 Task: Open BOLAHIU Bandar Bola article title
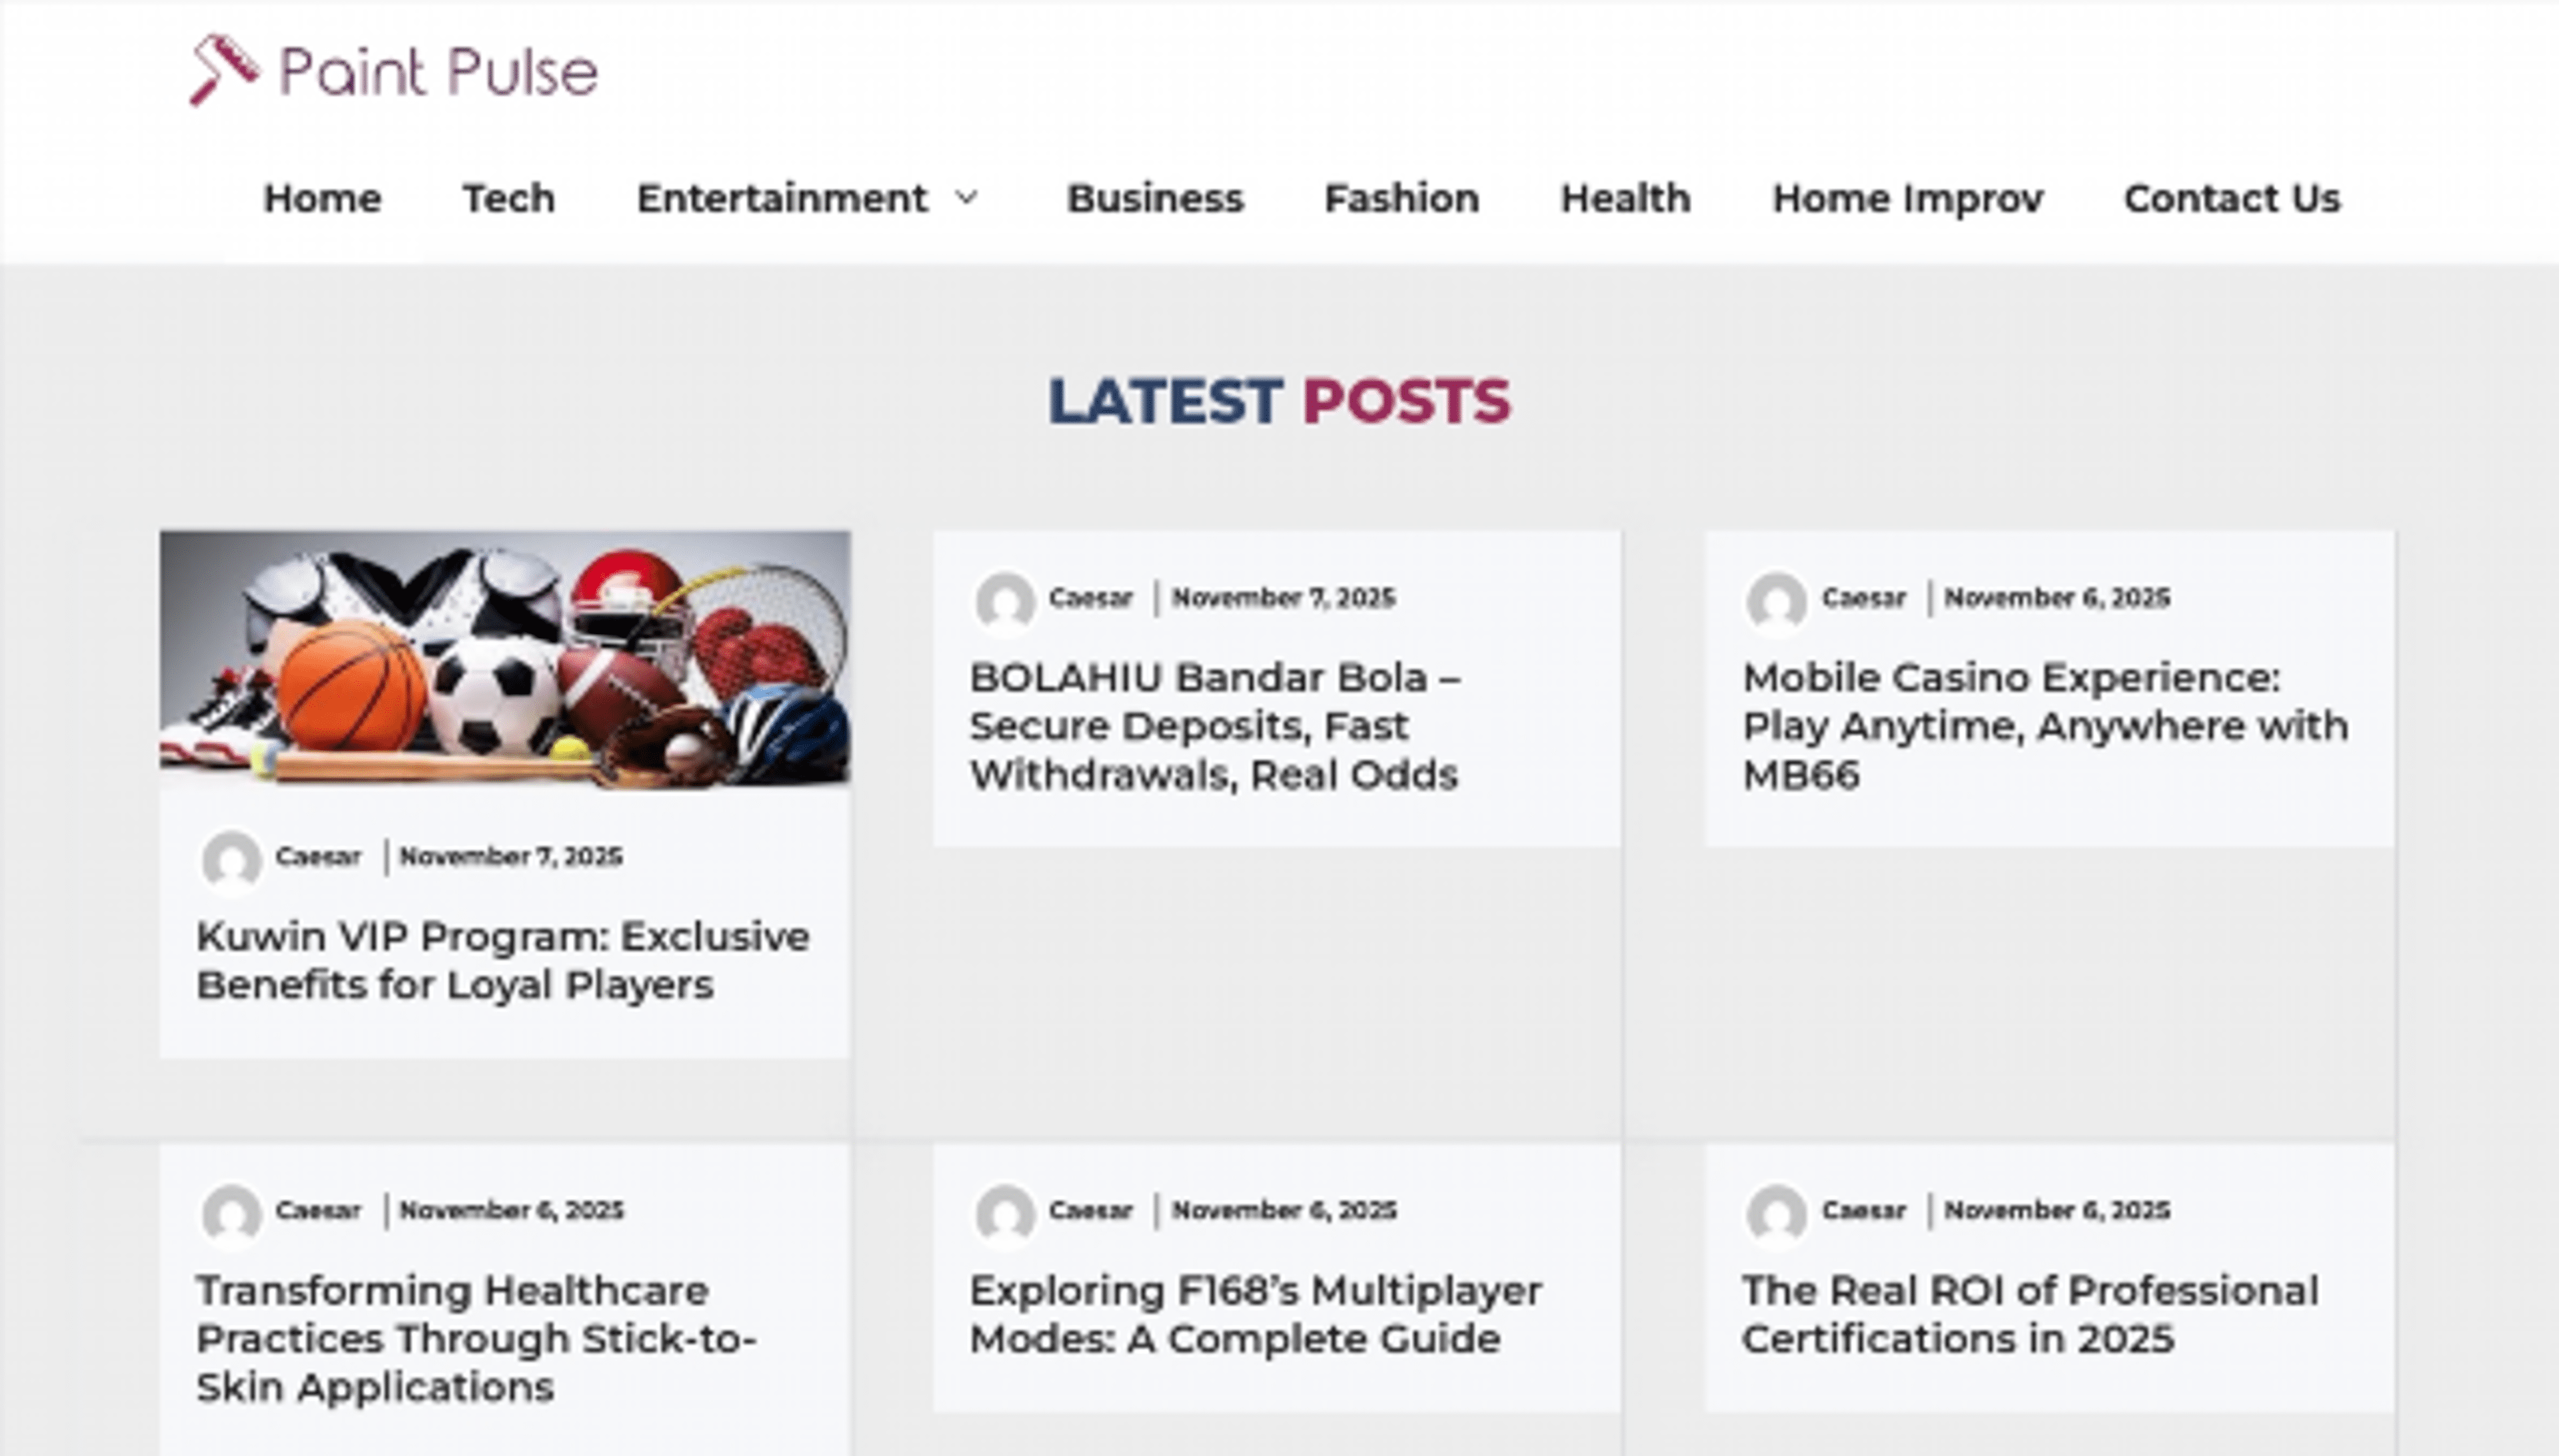pos(1214,726)
